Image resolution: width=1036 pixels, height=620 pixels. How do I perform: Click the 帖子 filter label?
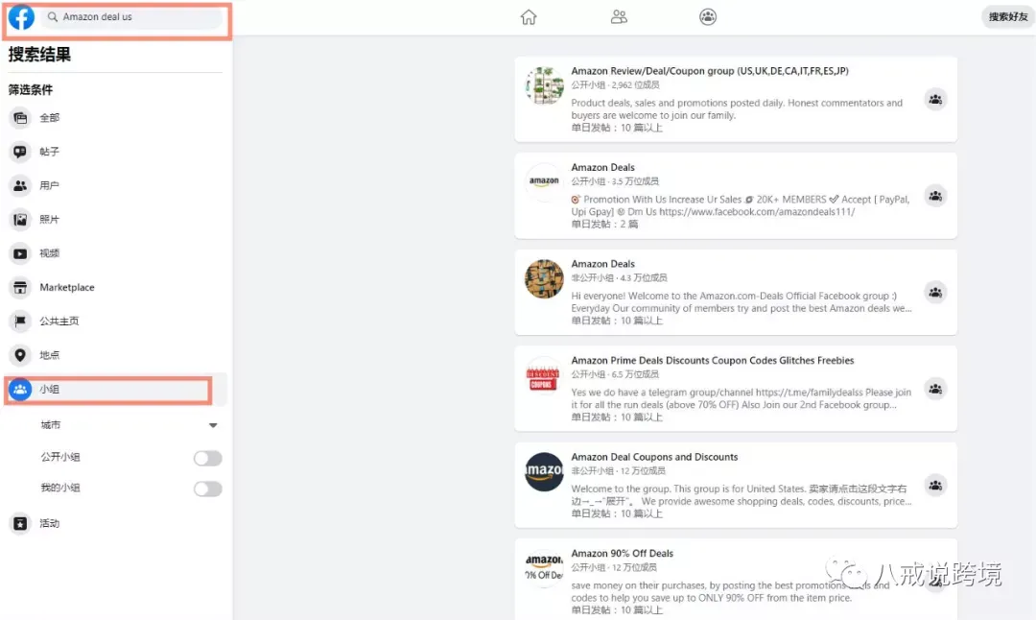(50, 152)
